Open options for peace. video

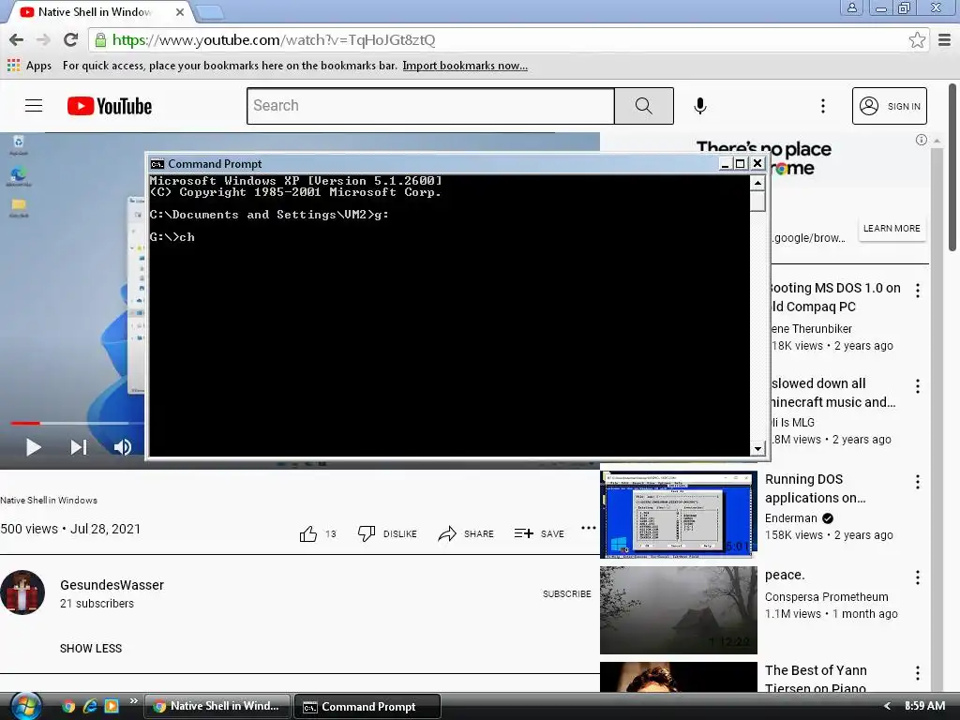(917, 577)
